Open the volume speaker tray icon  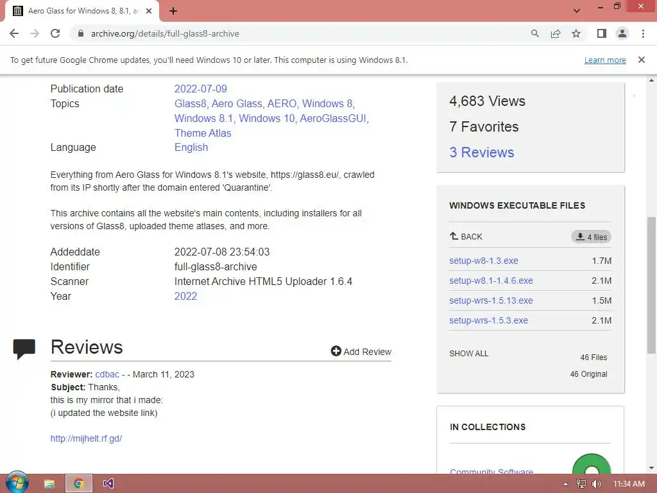click(597, 484)
